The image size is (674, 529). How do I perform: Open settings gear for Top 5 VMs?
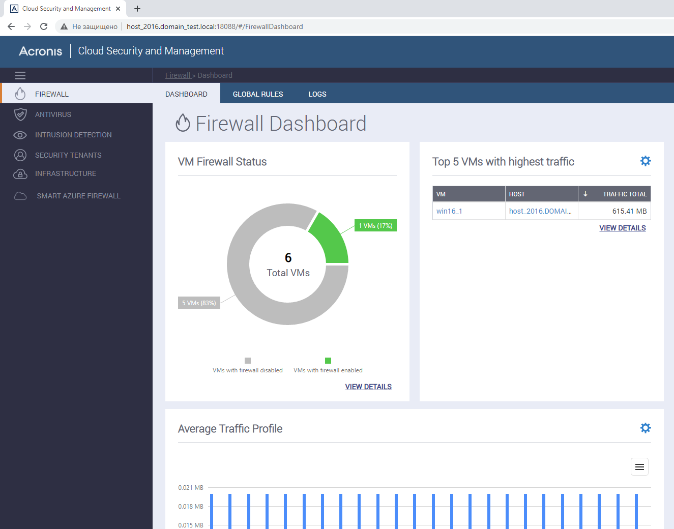click(x=645, y=161)
